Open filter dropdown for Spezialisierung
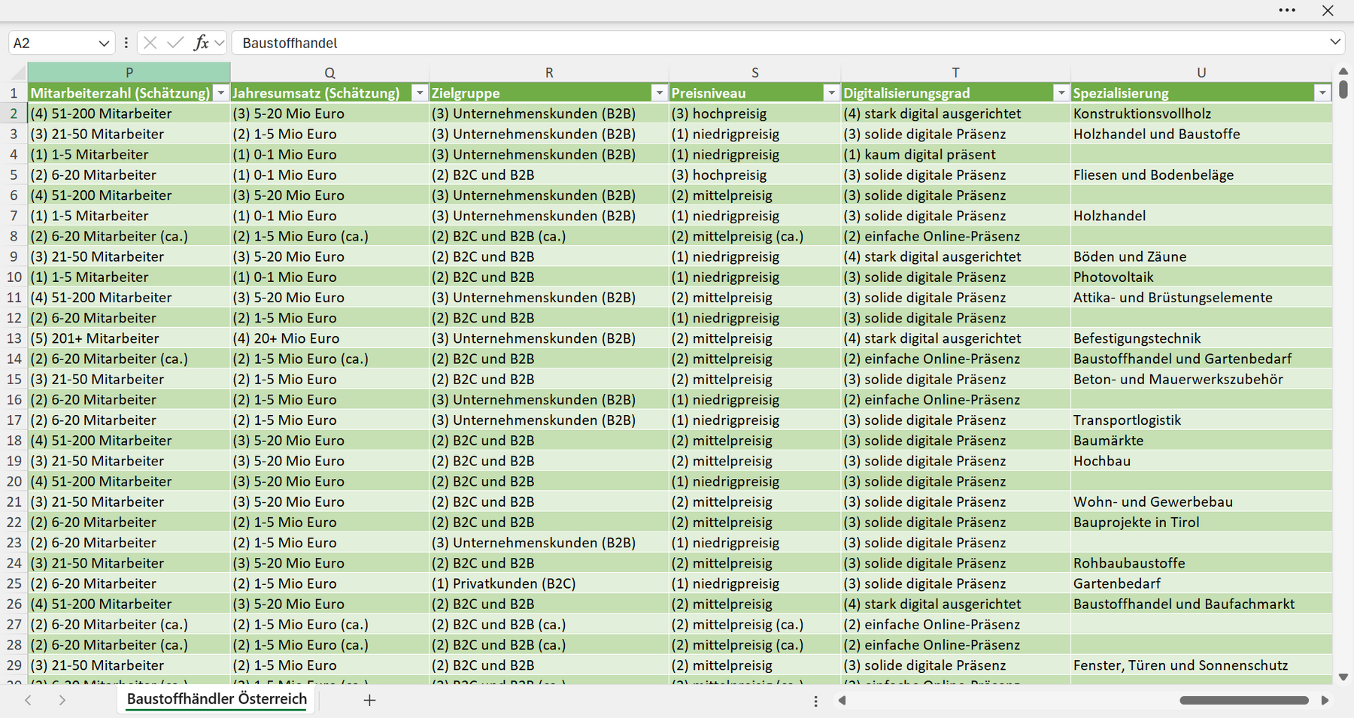1354x718 pixels. (1322, 93)
